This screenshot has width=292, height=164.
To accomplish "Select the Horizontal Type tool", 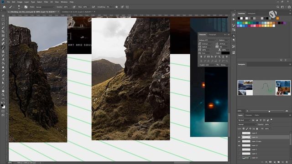I will pyautogui.click(x=3, y=79).
